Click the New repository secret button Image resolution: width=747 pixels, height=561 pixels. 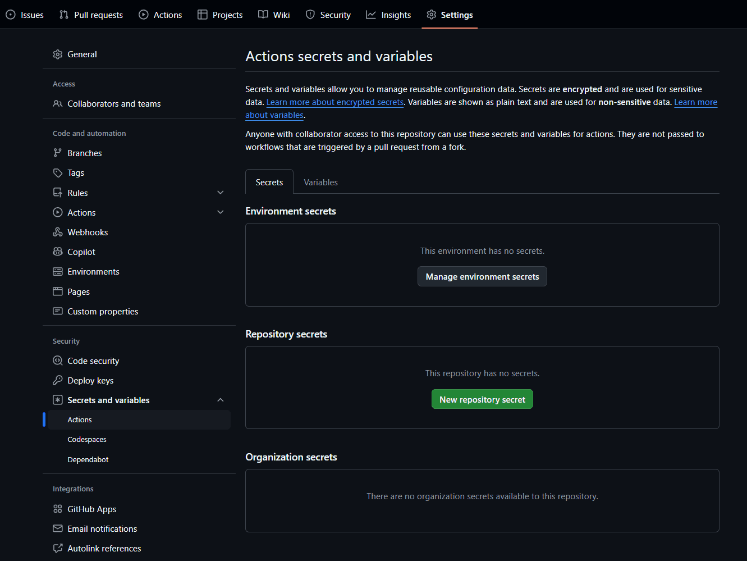tap(482, 399)
